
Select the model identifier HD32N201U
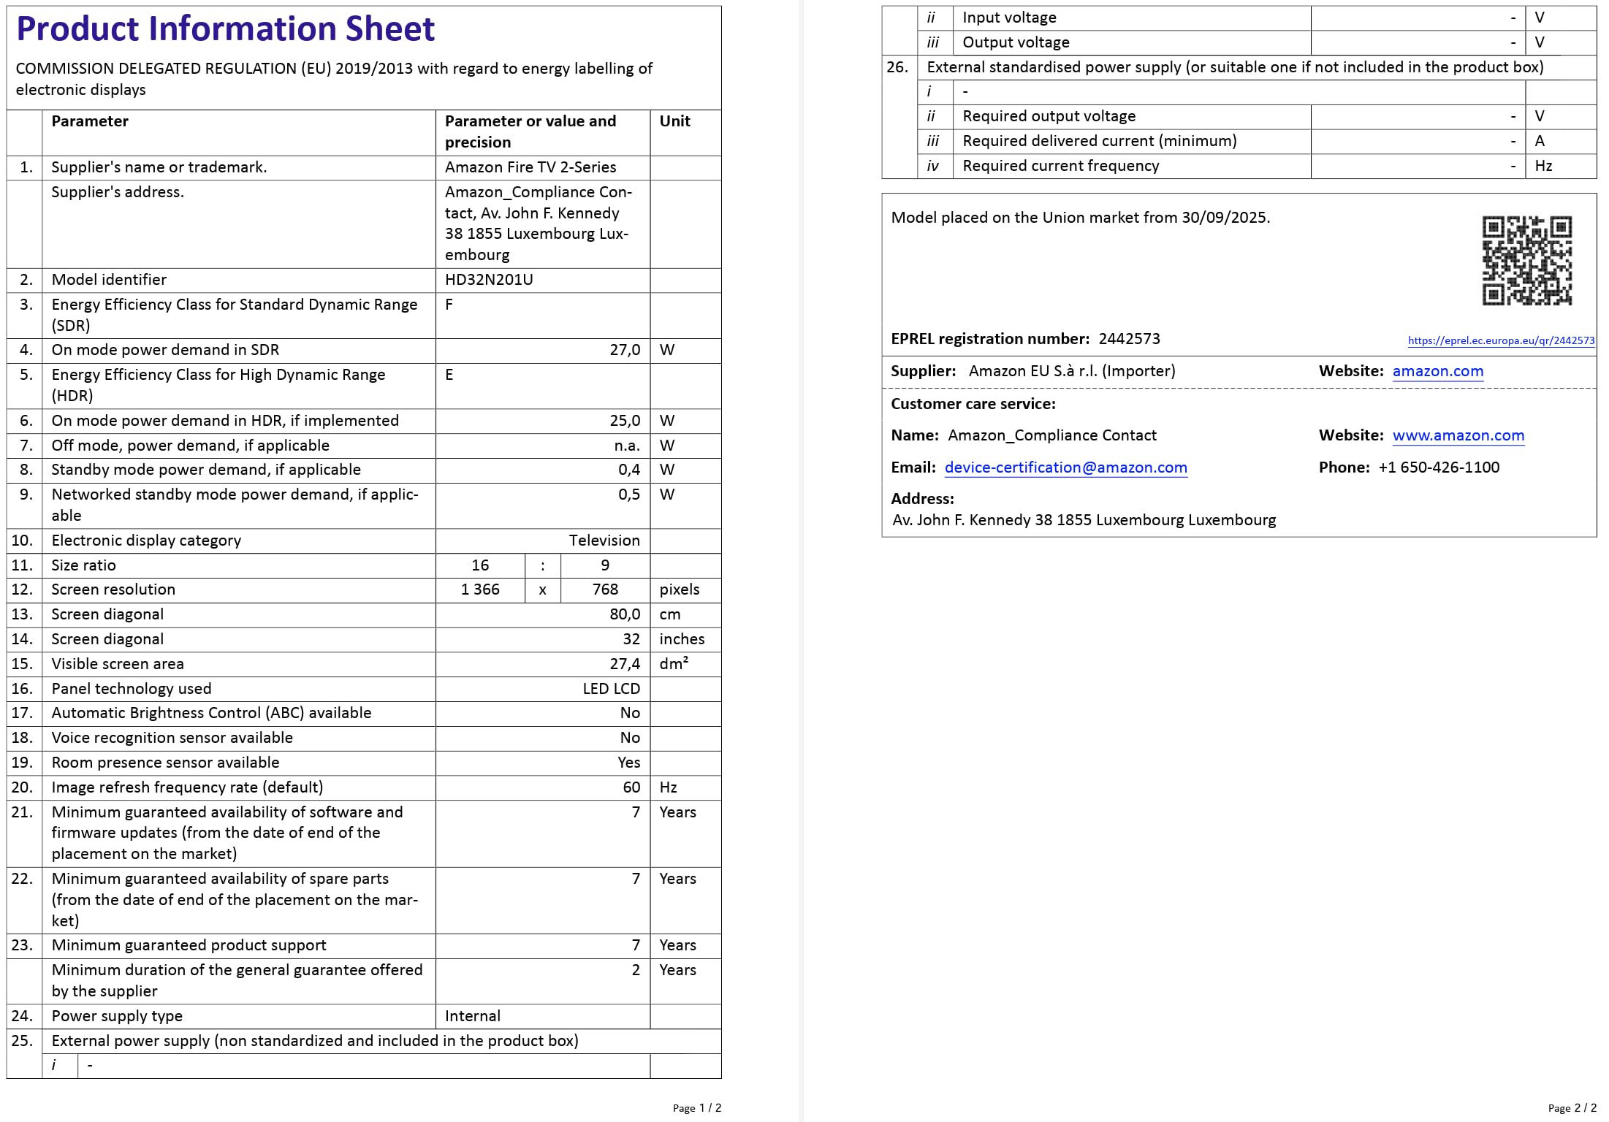tap(489, 280)
